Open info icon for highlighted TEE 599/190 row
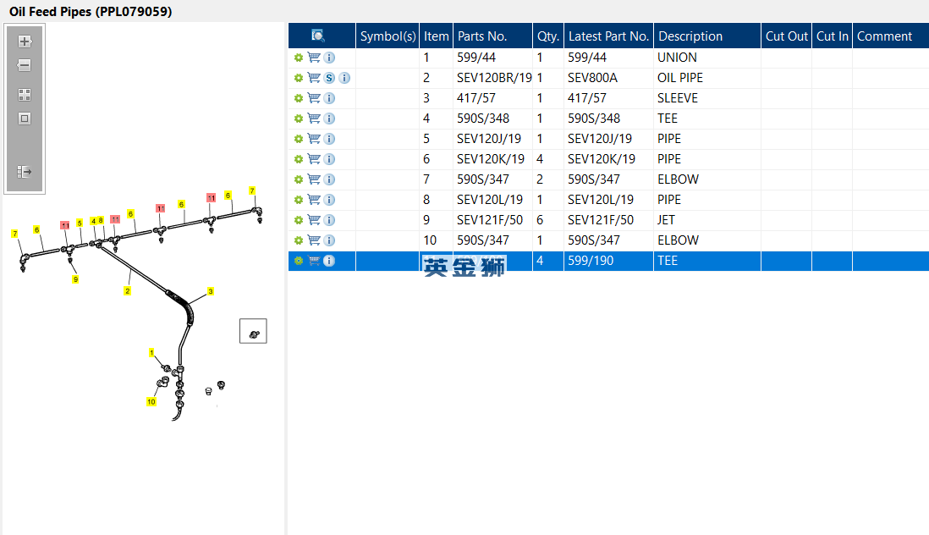 tap(329, 261)
